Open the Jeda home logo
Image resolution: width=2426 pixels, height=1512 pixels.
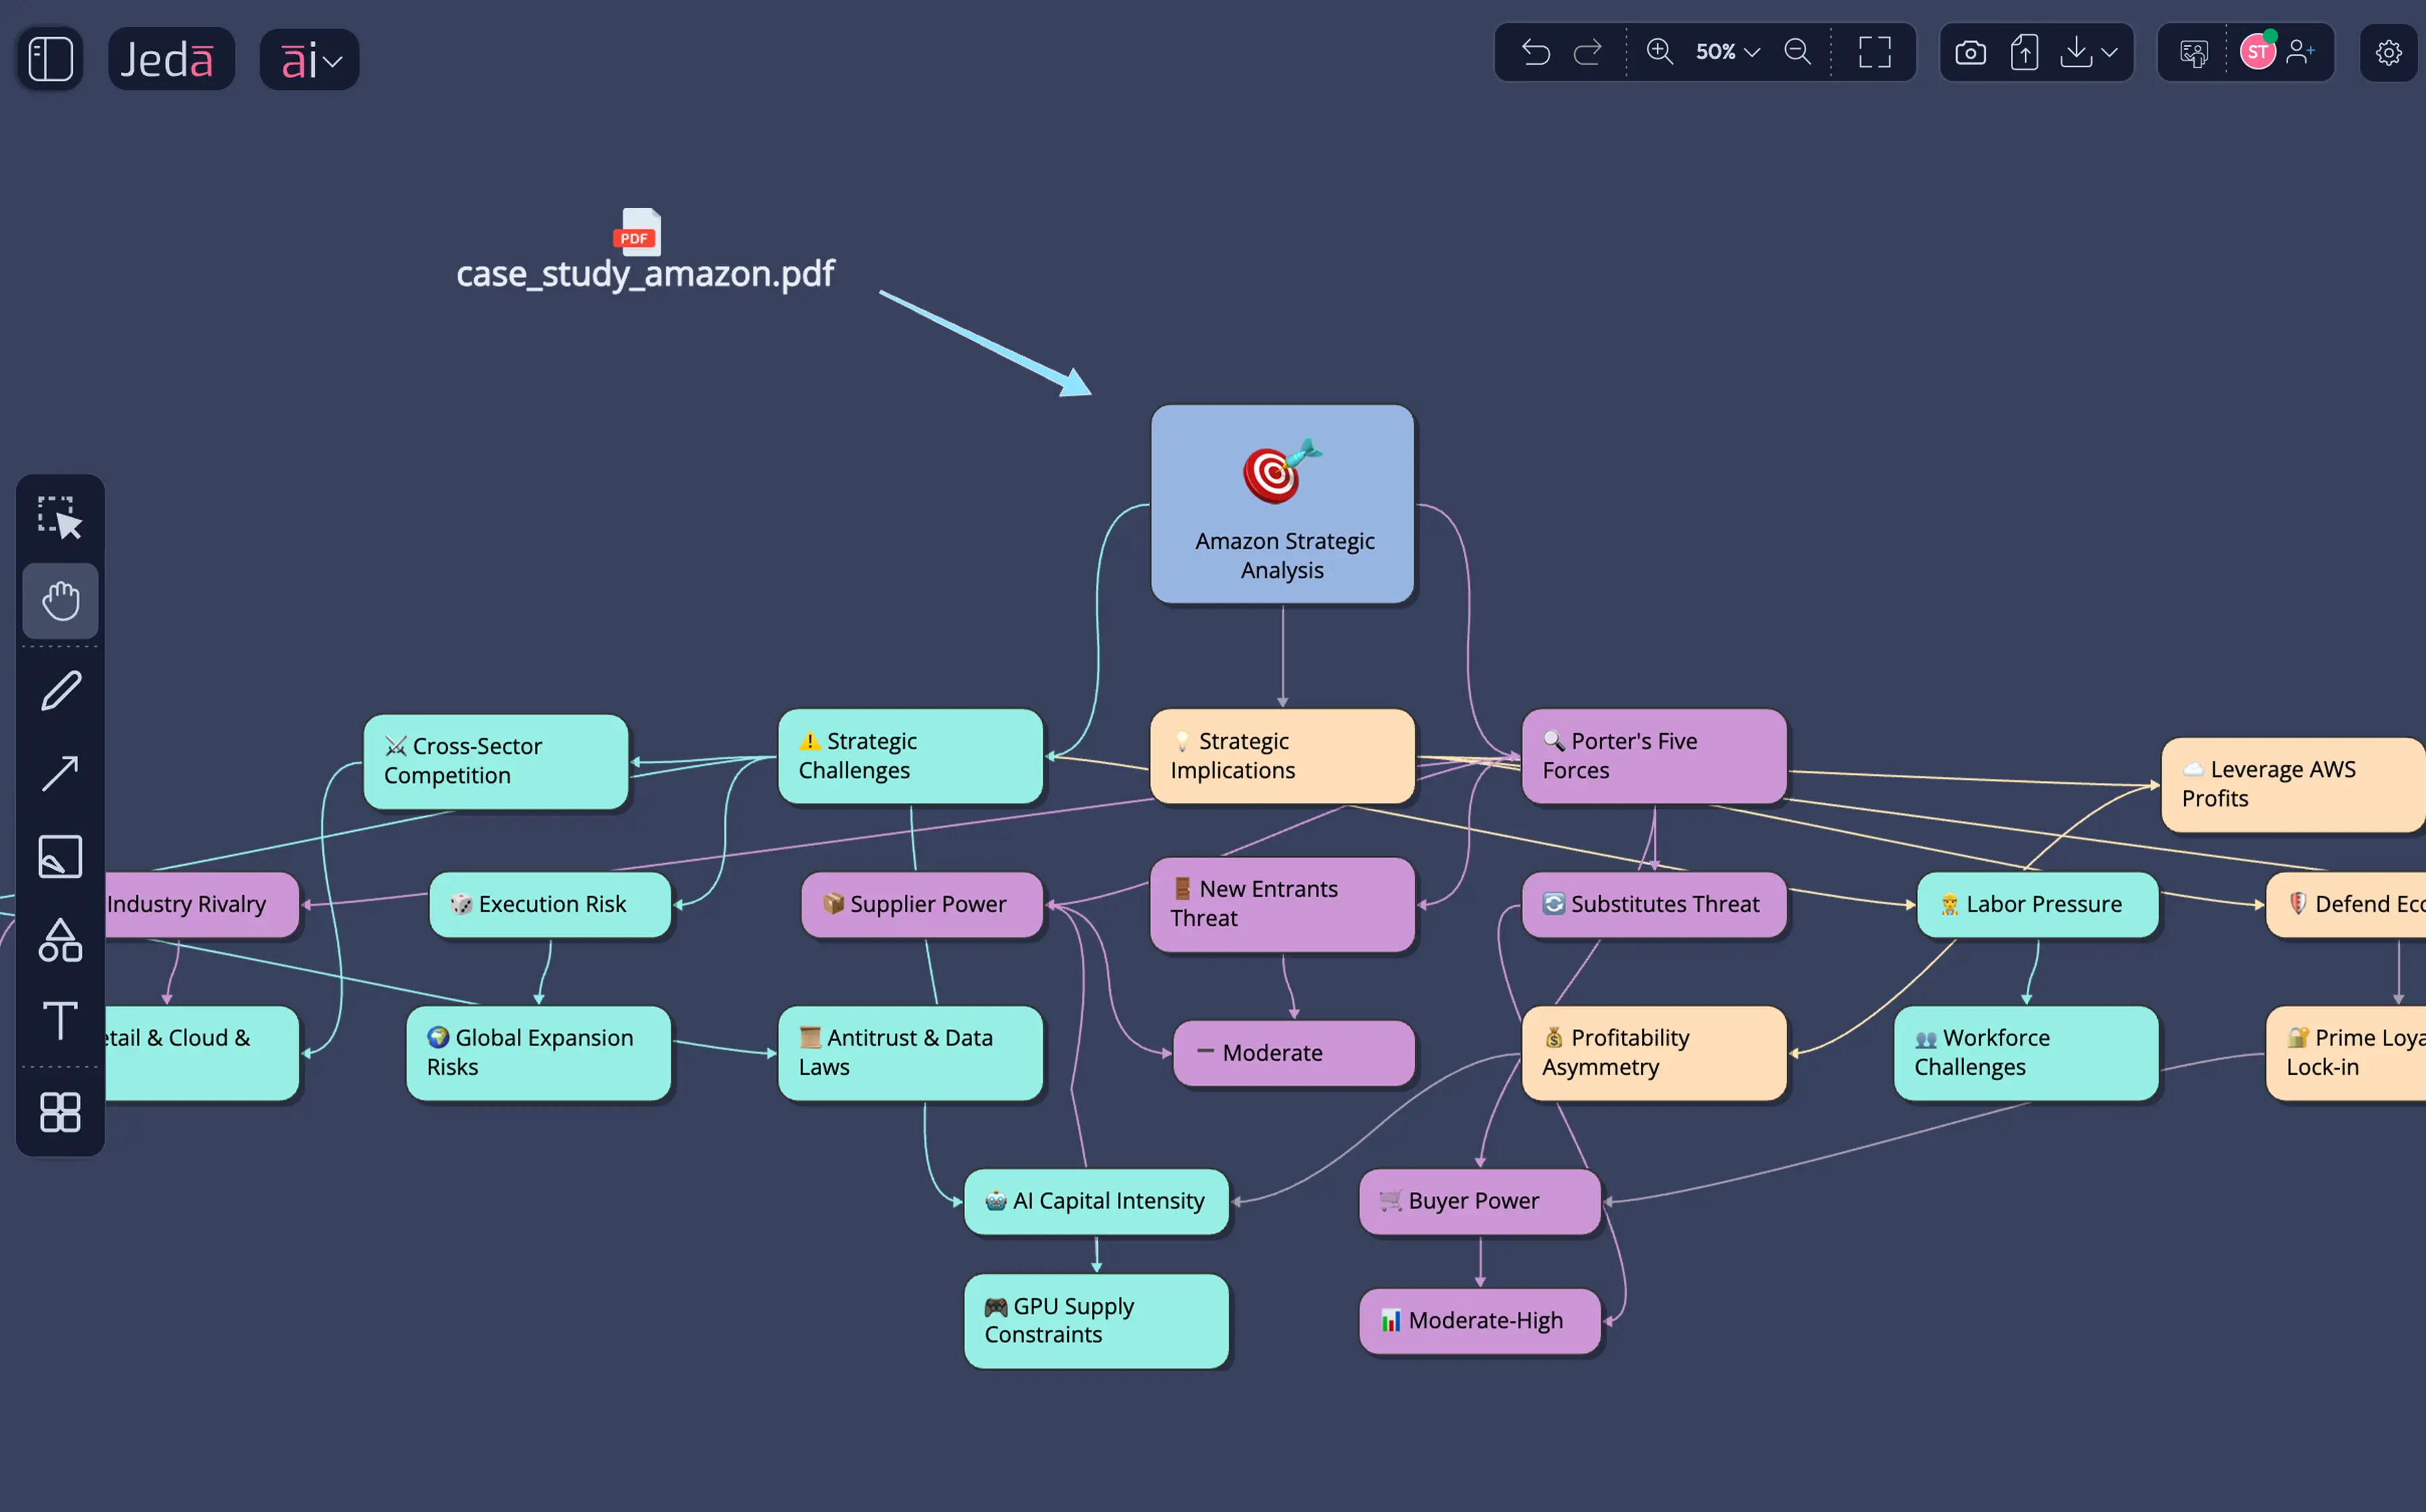click(x=171, y=59)
